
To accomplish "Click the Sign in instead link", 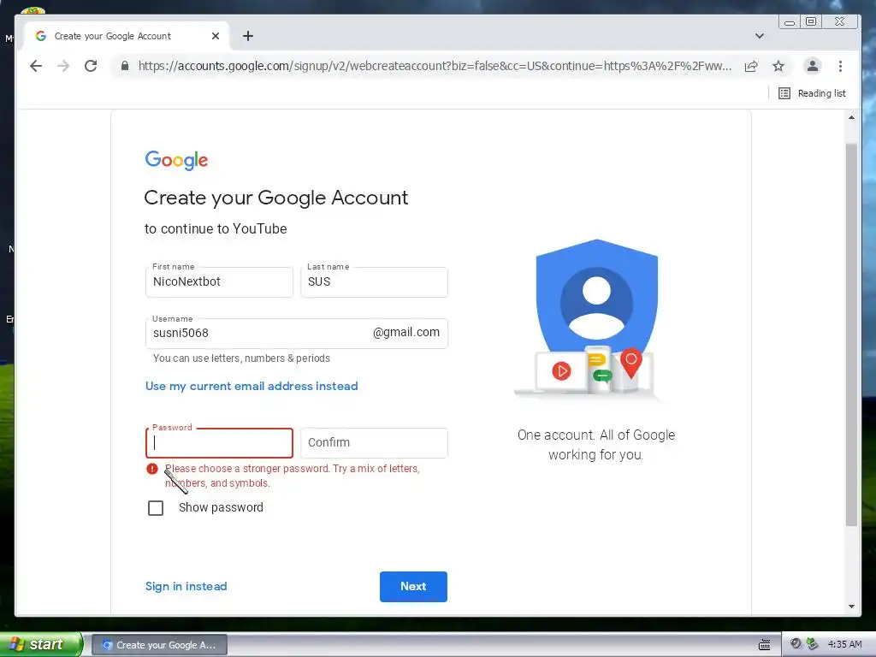I will [186, 586].
